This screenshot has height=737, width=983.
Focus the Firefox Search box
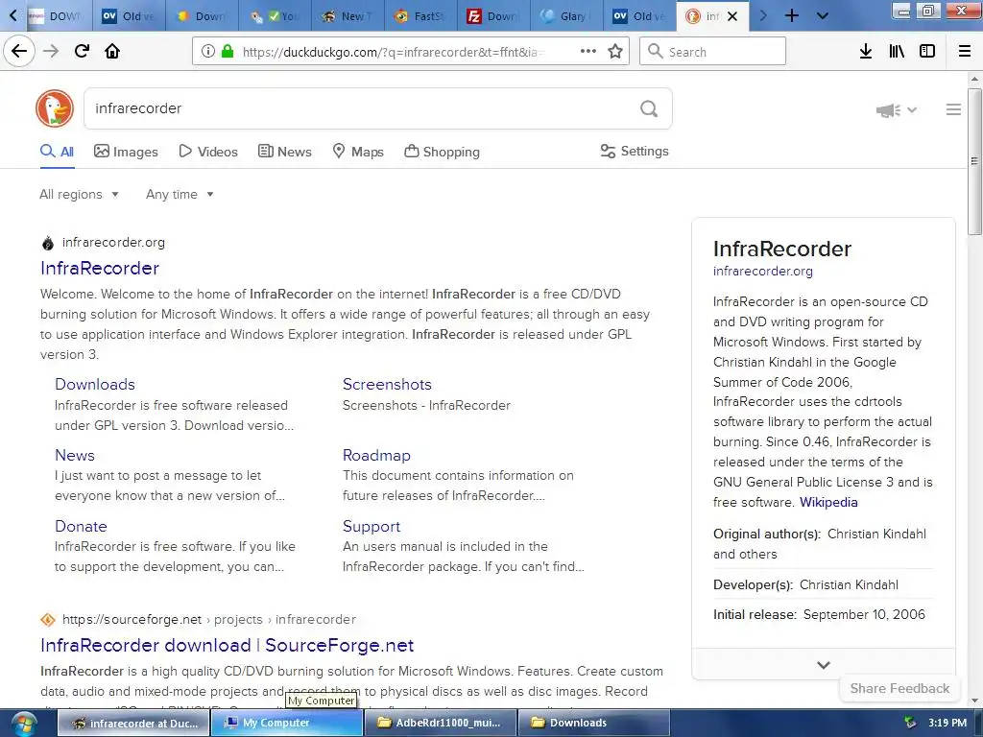(712, 52)
